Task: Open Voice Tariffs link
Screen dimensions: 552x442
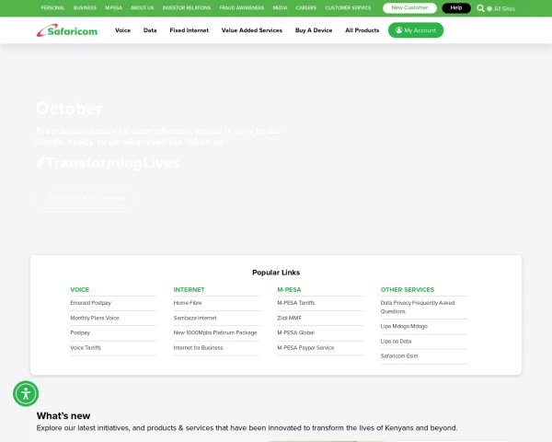Action: coord(86,347)
